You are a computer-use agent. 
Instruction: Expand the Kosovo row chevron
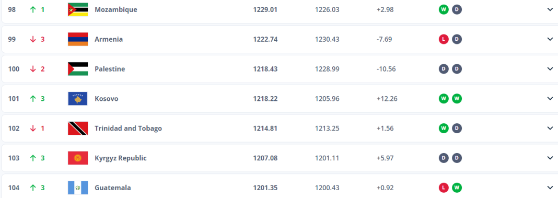tap(550, 99)
